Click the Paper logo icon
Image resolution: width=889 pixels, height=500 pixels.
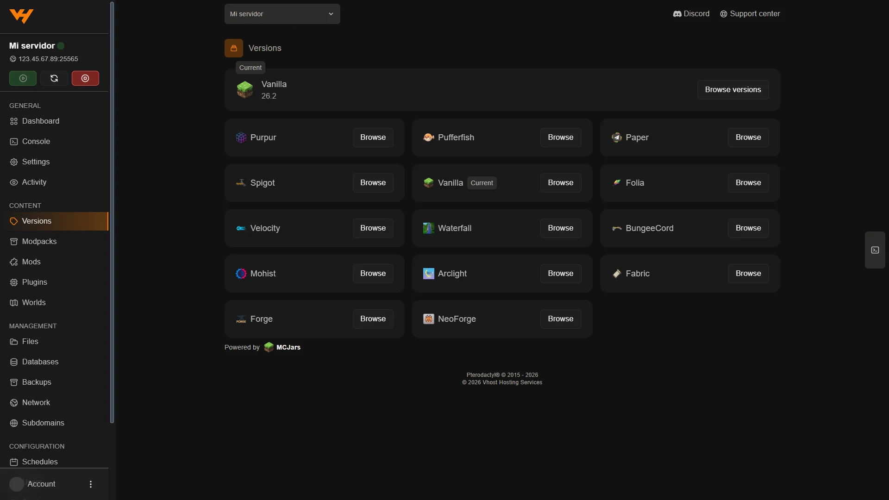pyautogui.click(x=617, y=137)
